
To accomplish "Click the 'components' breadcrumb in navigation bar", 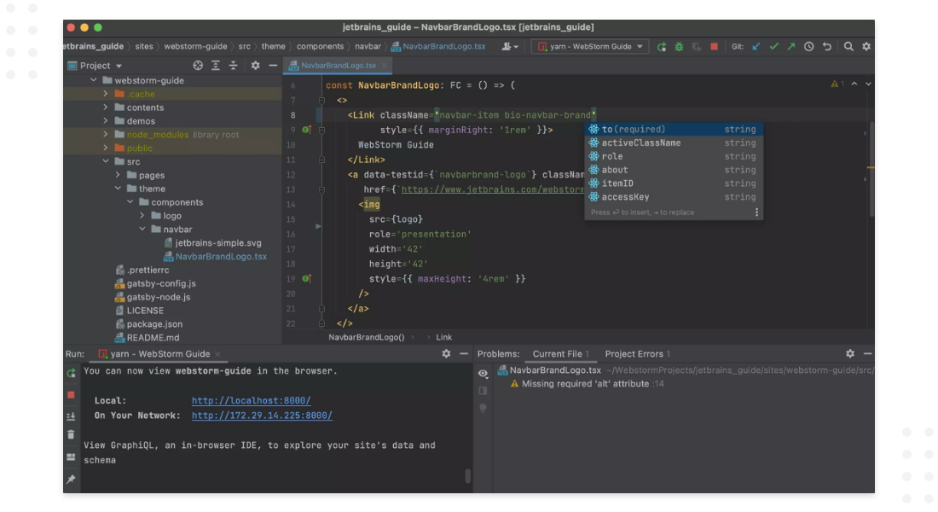I will [x=320, y=47].
